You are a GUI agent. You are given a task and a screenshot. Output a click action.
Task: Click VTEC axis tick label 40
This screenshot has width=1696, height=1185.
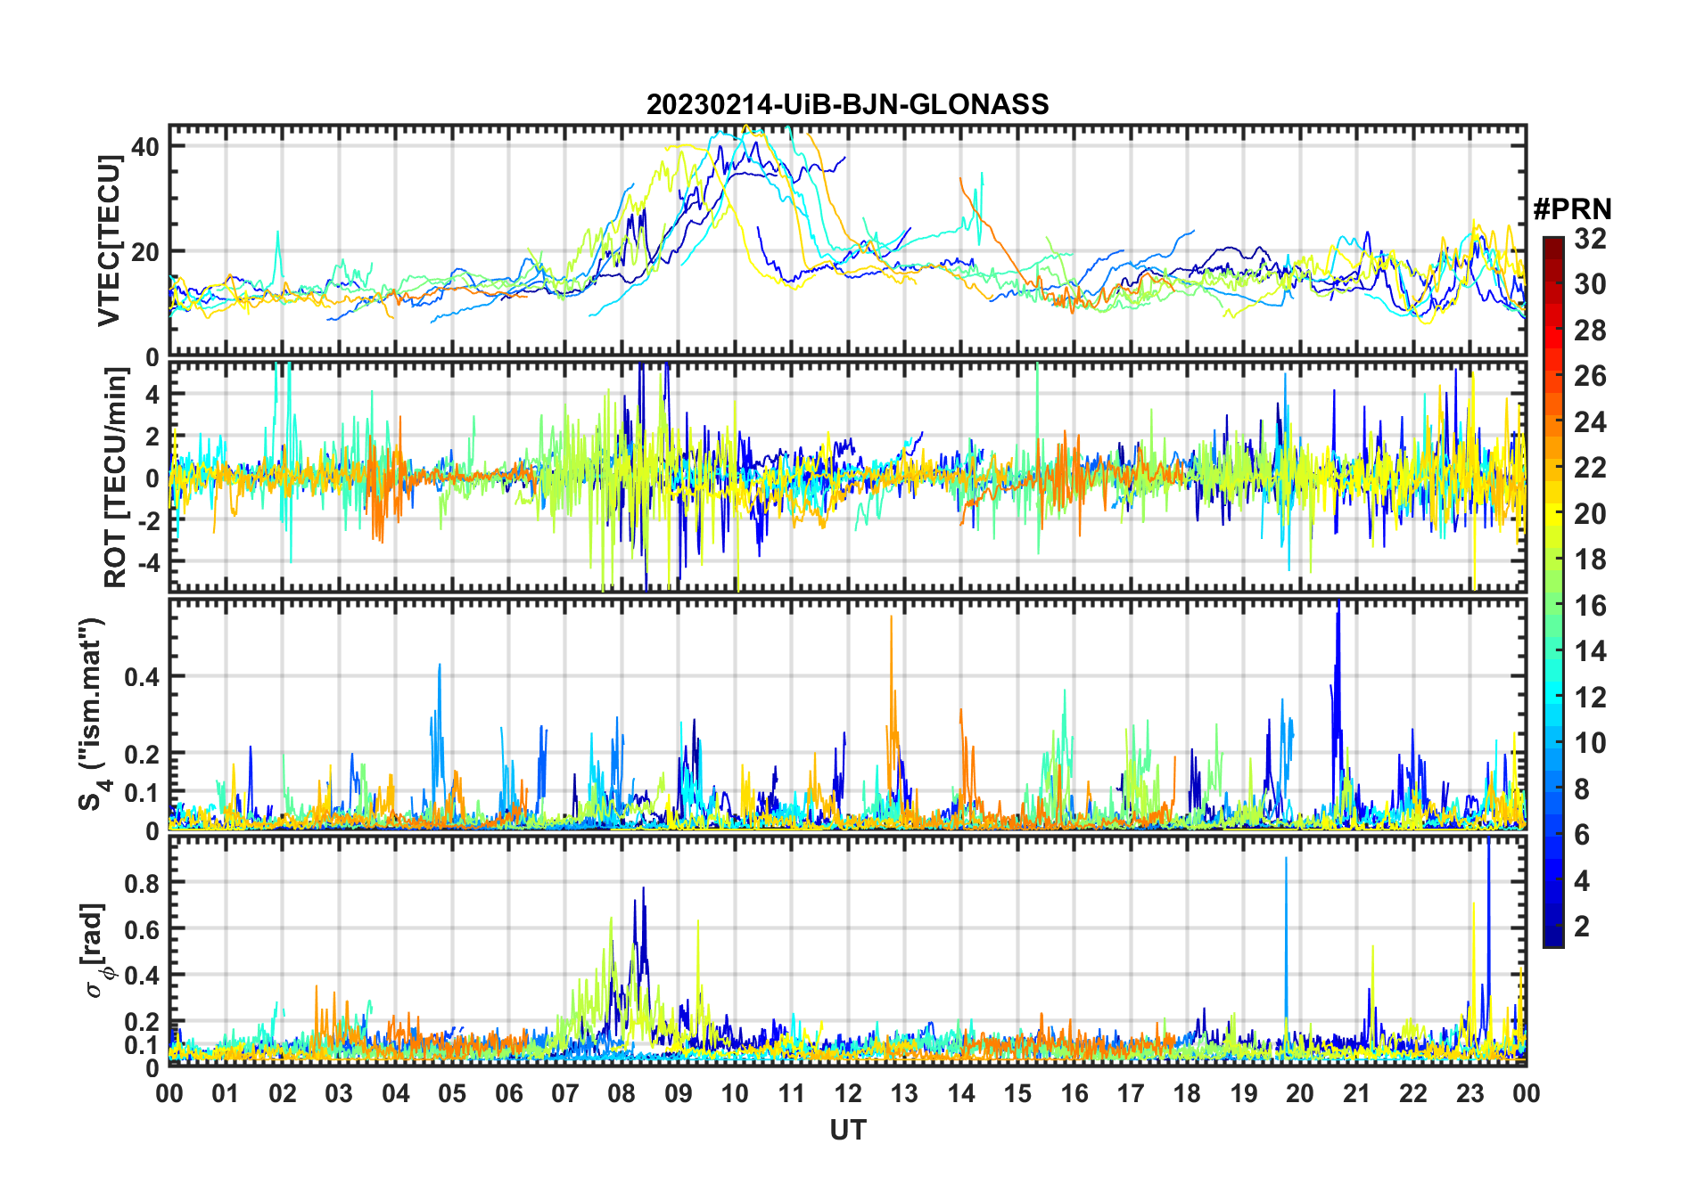pos(145,147)
